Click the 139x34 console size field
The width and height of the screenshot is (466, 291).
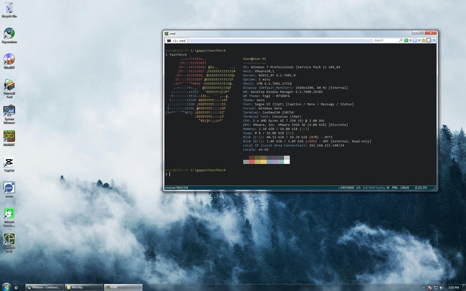tap(405, 188)
